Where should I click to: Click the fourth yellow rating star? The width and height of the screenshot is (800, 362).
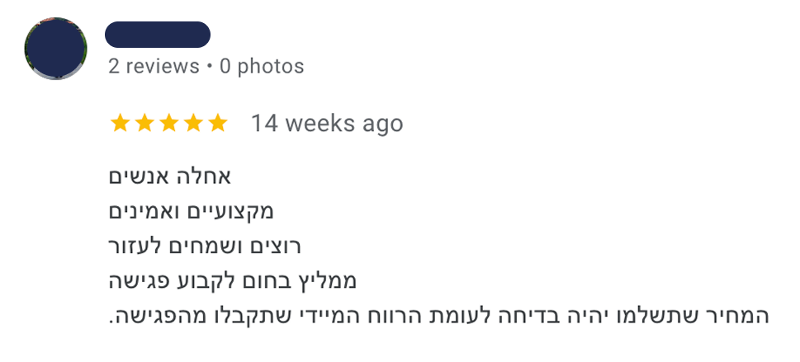click(193, 124)
